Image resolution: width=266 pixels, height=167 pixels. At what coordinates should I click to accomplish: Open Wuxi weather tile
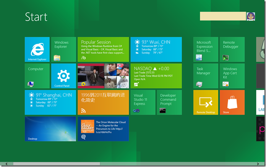[156, 49]
